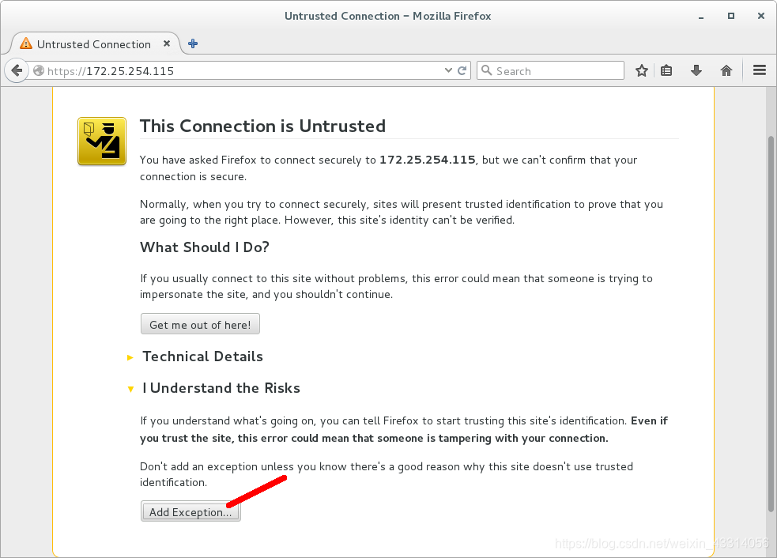Close the Untrusted Connection tab

167,43
